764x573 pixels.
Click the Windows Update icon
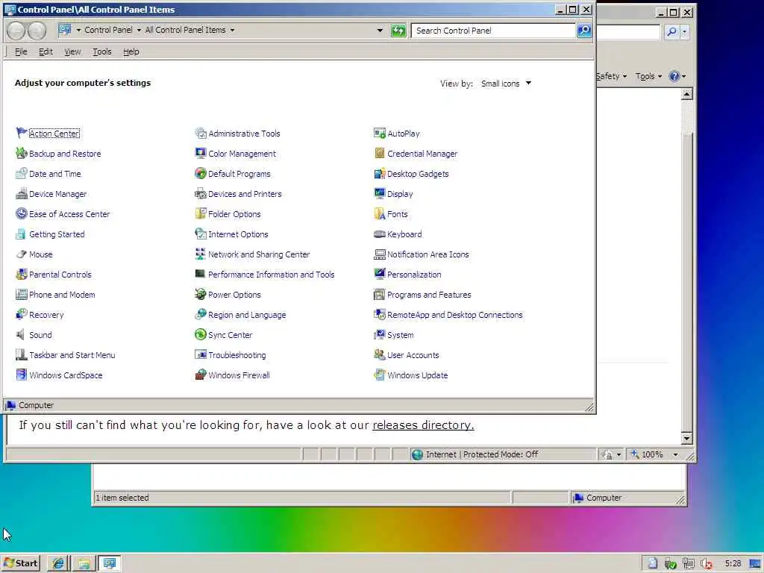click(x=379, y=375)
